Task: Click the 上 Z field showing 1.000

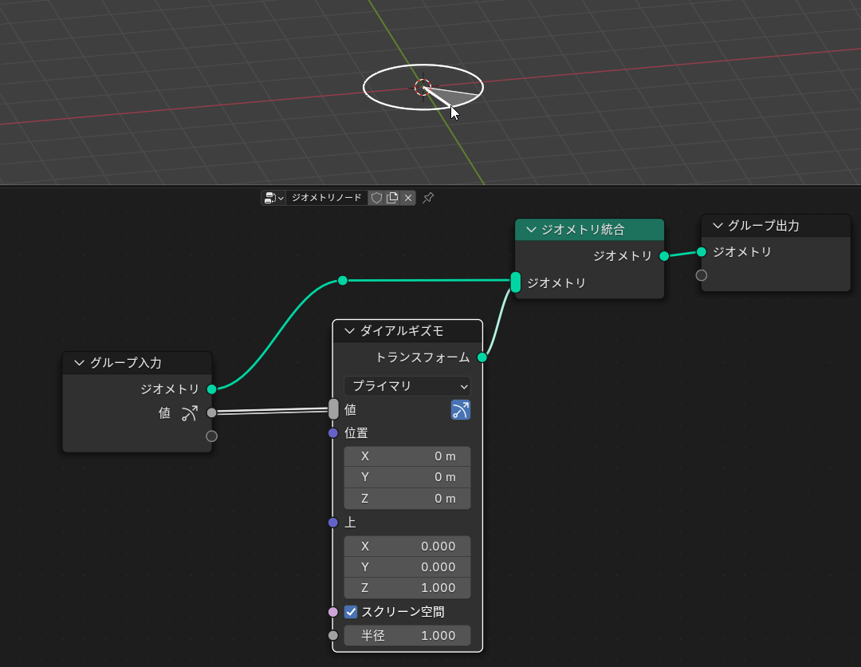Action: coord(407,587)
